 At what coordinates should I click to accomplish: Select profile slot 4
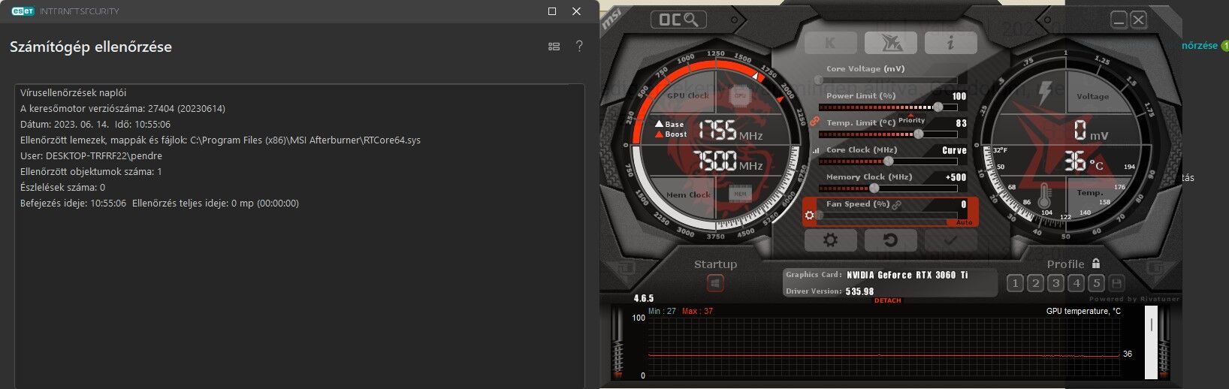1076,283
